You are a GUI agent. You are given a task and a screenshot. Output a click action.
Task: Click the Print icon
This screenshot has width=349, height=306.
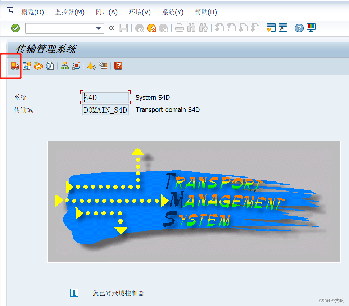[x=180, y=28]
